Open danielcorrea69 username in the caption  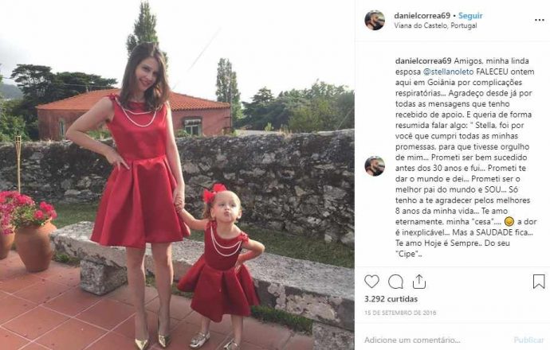423,61
